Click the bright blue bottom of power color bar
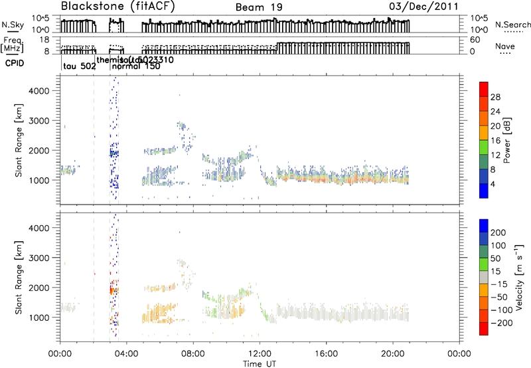The height and width of the screenshot is (368, 531). 484,191
